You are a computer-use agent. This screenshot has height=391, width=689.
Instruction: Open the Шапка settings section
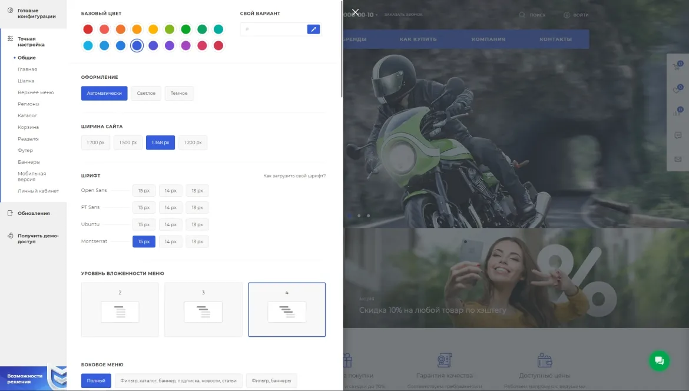pos(26,81)
